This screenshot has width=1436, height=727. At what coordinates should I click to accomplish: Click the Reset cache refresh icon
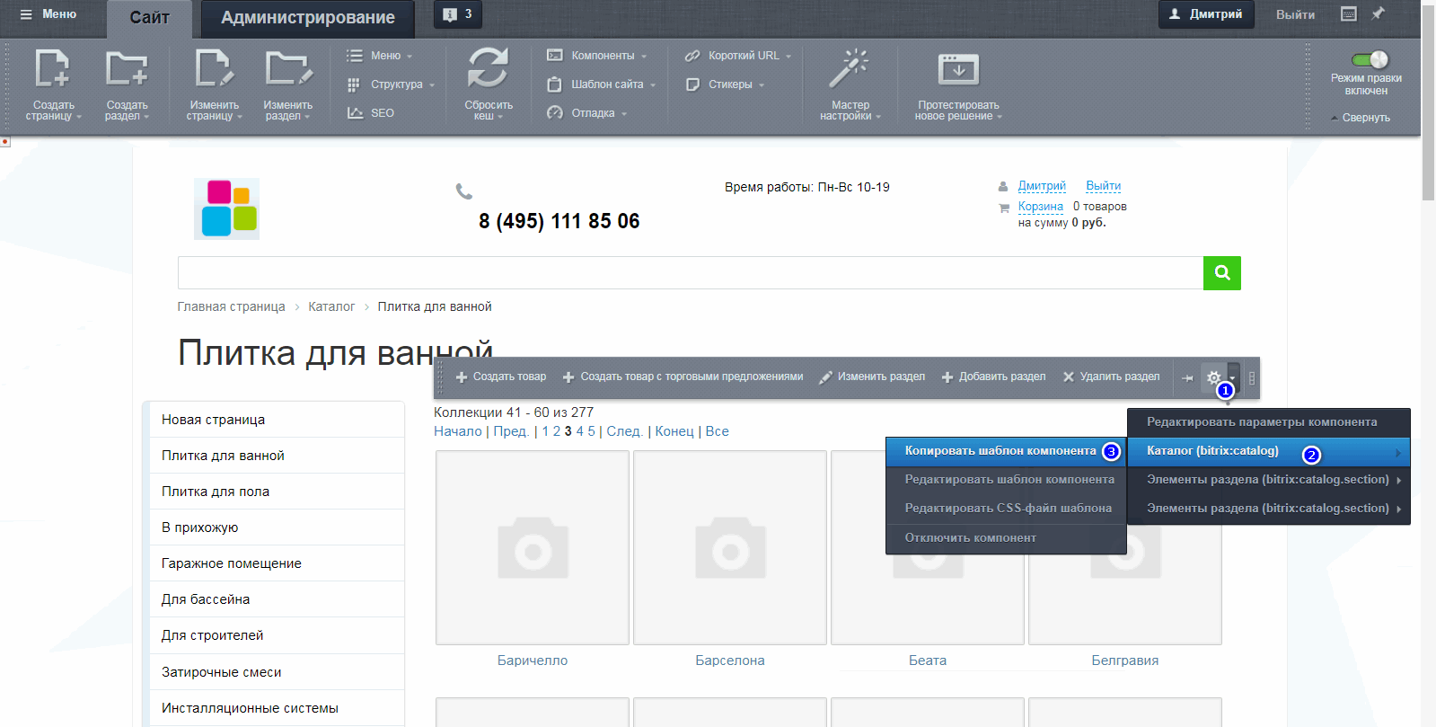(x=488, y=69)
